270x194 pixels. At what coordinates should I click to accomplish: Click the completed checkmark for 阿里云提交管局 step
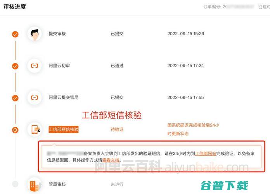15,98
